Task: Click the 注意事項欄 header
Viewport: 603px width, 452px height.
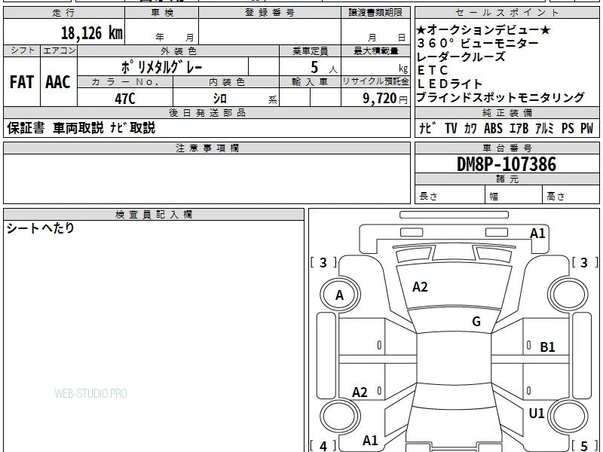Action: [207, 148]
